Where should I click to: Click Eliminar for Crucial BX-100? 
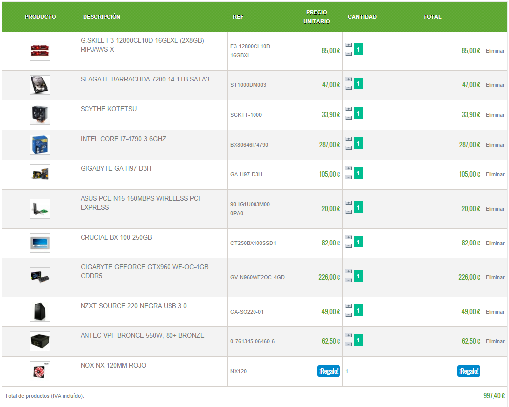495,243
